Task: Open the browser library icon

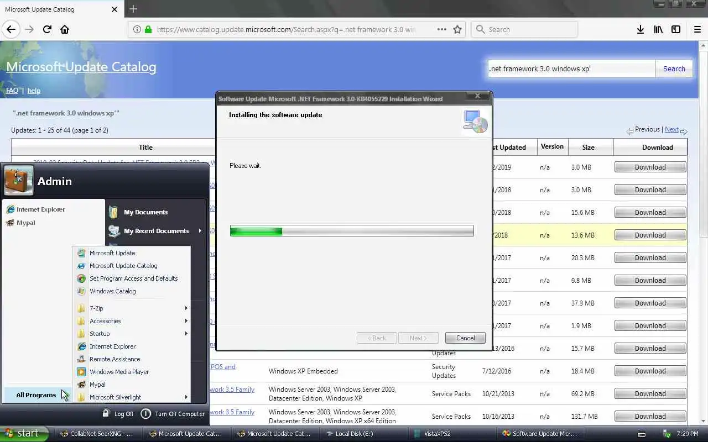Action: pyautogui.click(x=658, y=29)
